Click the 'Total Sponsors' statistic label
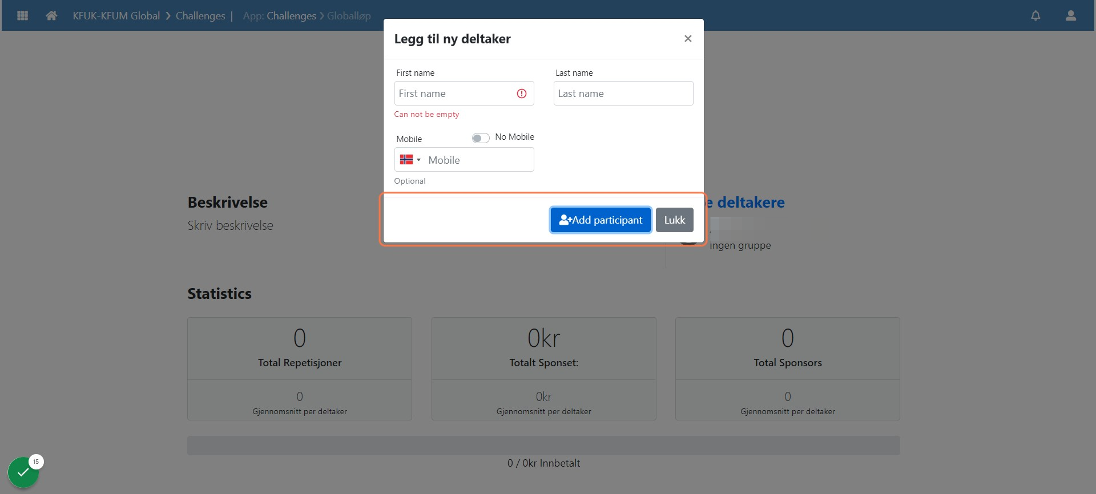Screen dimensions: 1096x494 click(x=788, y=363)
